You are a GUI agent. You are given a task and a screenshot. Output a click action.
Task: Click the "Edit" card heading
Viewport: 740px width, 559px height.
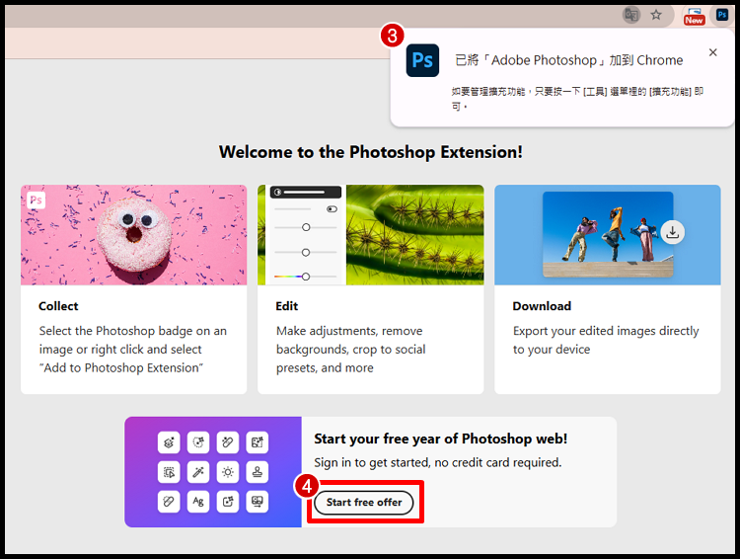click(287, 306)
